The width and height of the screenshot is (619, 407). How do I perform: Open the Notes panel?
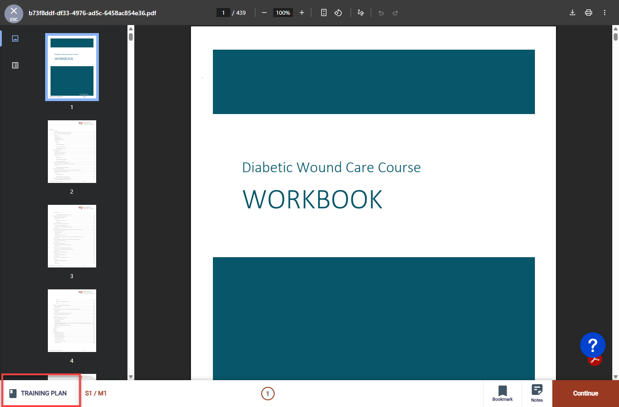537,394
